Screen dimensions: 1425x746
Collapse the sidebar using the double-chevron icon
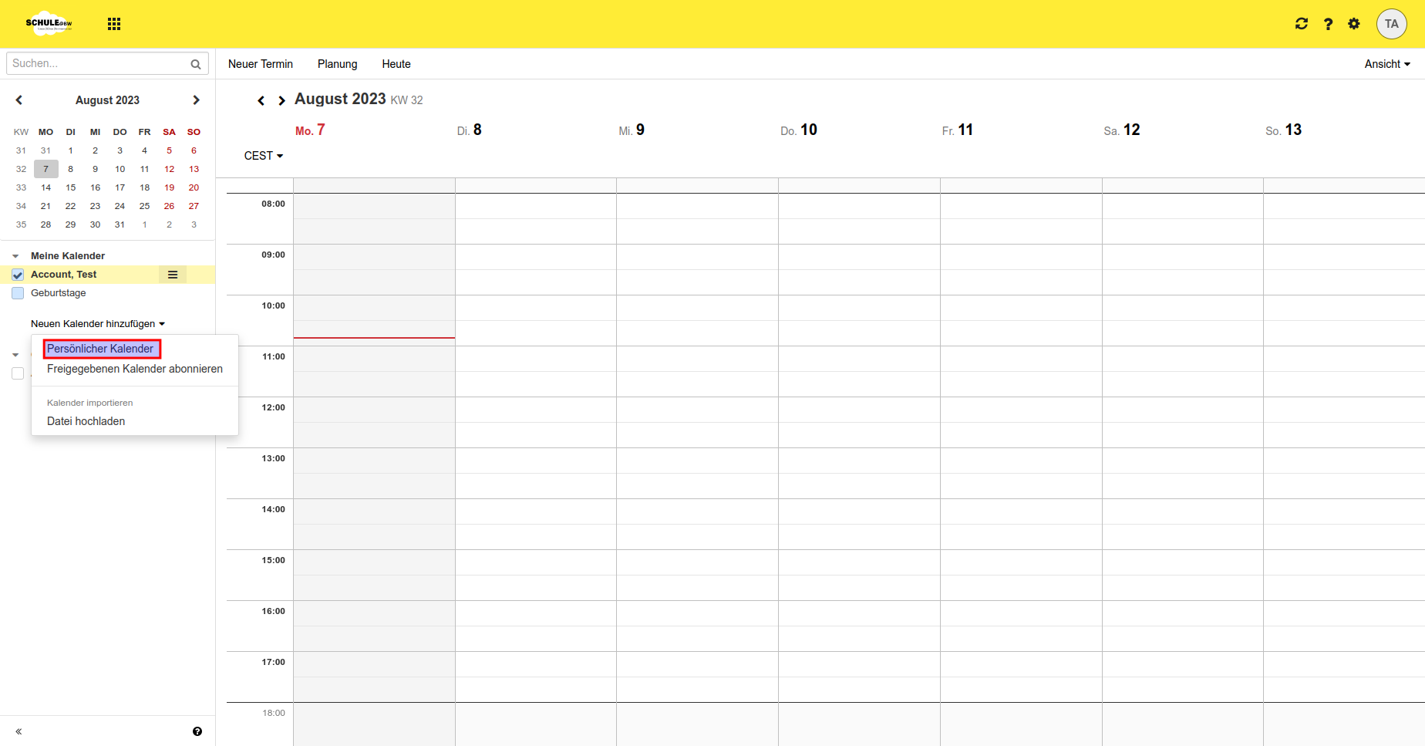18,731
